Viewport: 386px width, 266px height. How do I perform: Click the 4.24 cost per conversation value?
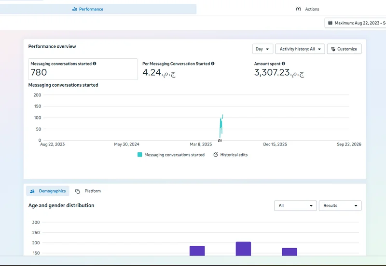pos(159,72)
